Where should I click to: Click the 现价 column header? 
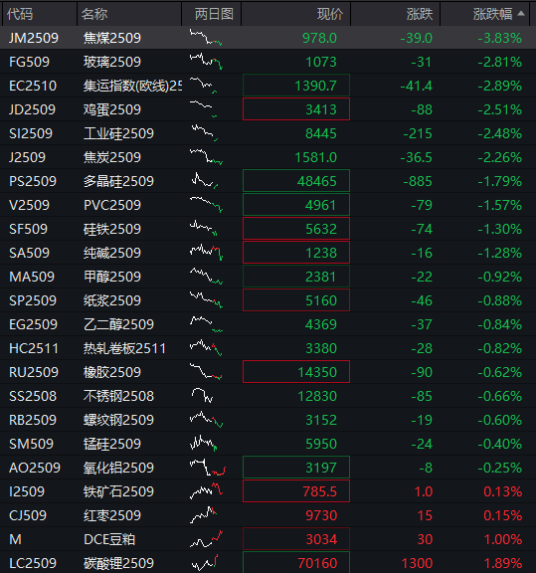[x=330, y=14]
